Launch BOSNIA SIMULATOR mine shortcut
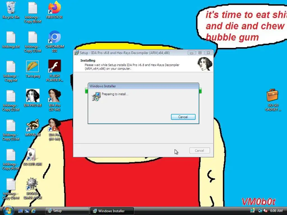This screenshot has width=287, height=215. click(33, 188)
